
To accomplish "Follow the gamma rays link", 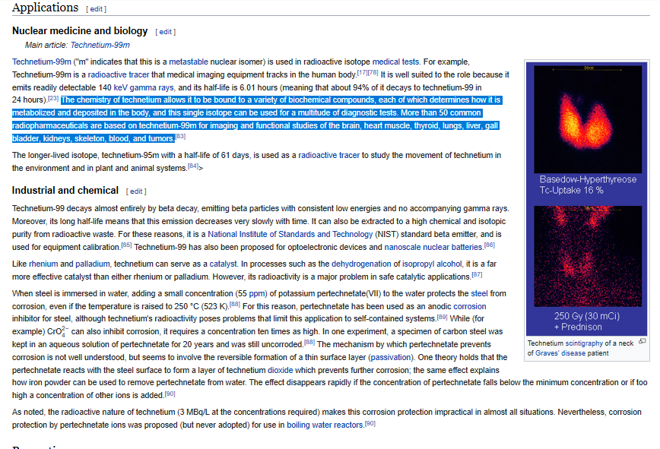I will point(151,87).
